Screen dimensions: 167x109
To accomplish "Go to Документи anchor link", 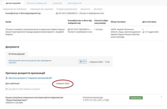I will pyautogui.click(x=85, y=9).
